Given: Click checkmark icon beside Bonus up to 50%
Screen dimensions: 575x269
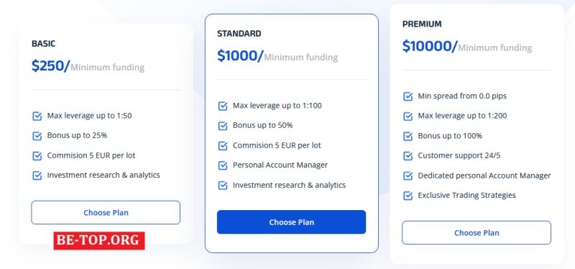Looking at the screenshot, I should [x=223, y=126].
